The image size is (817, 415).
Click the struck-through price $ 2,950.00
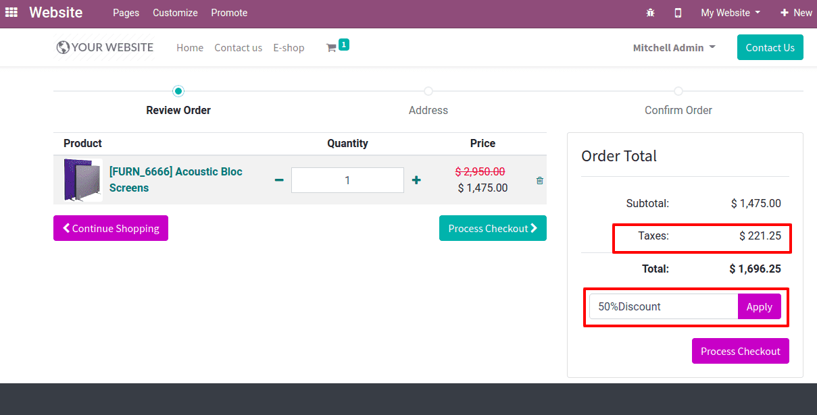[x=480, y=172]
